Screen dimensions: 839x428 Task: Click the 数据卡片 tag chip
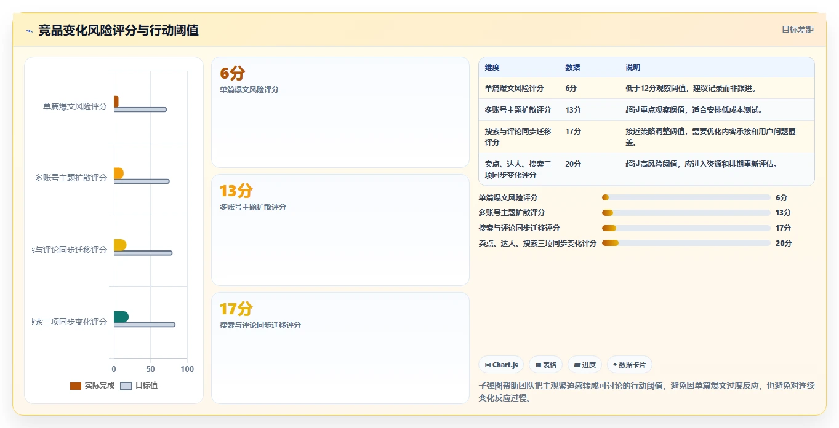630,365
